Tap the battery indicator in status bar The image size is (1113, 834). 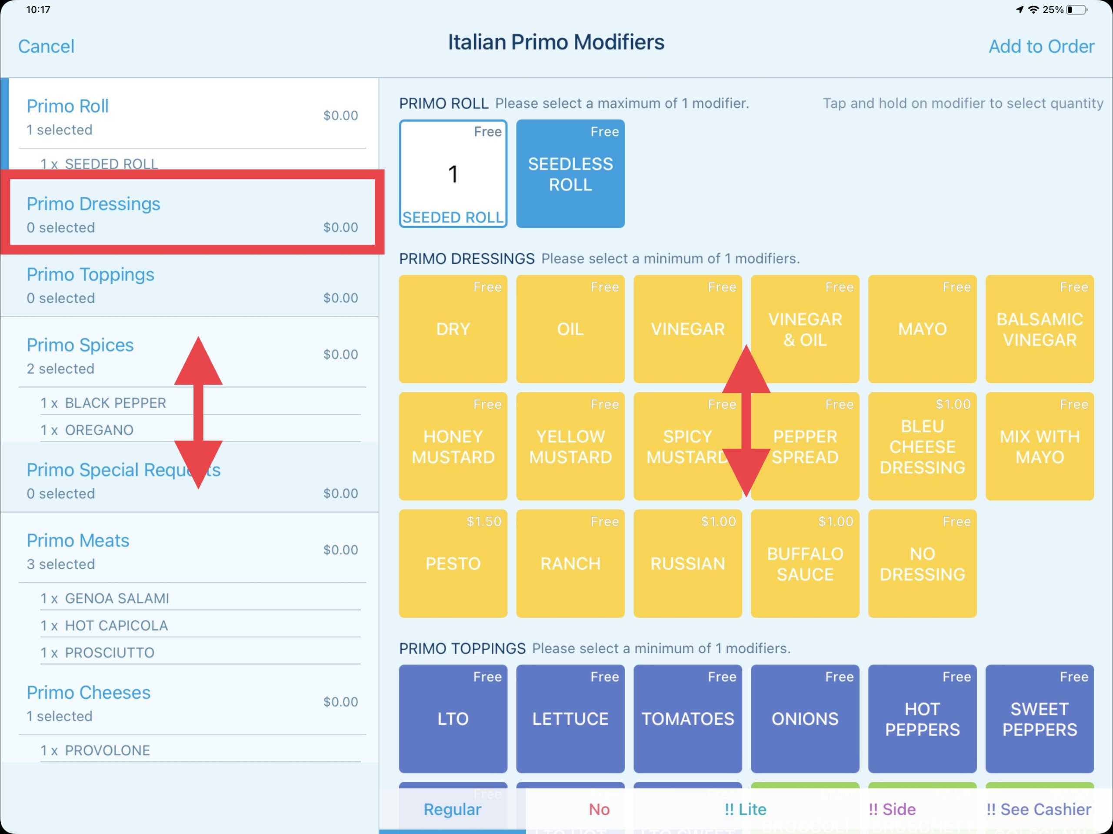[x=1076, y=10]
